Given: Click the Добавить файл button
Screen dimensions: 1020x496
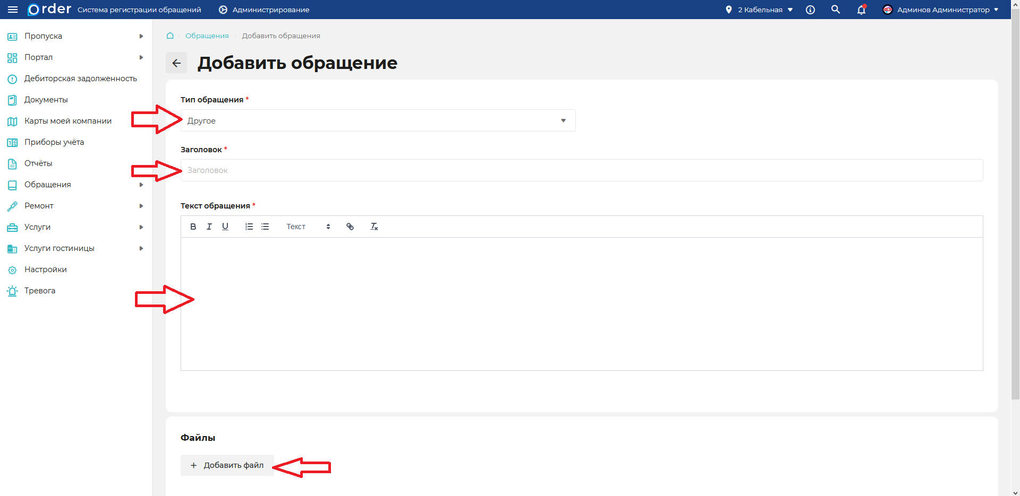Looking at the screenshot, I should [227, 465].
